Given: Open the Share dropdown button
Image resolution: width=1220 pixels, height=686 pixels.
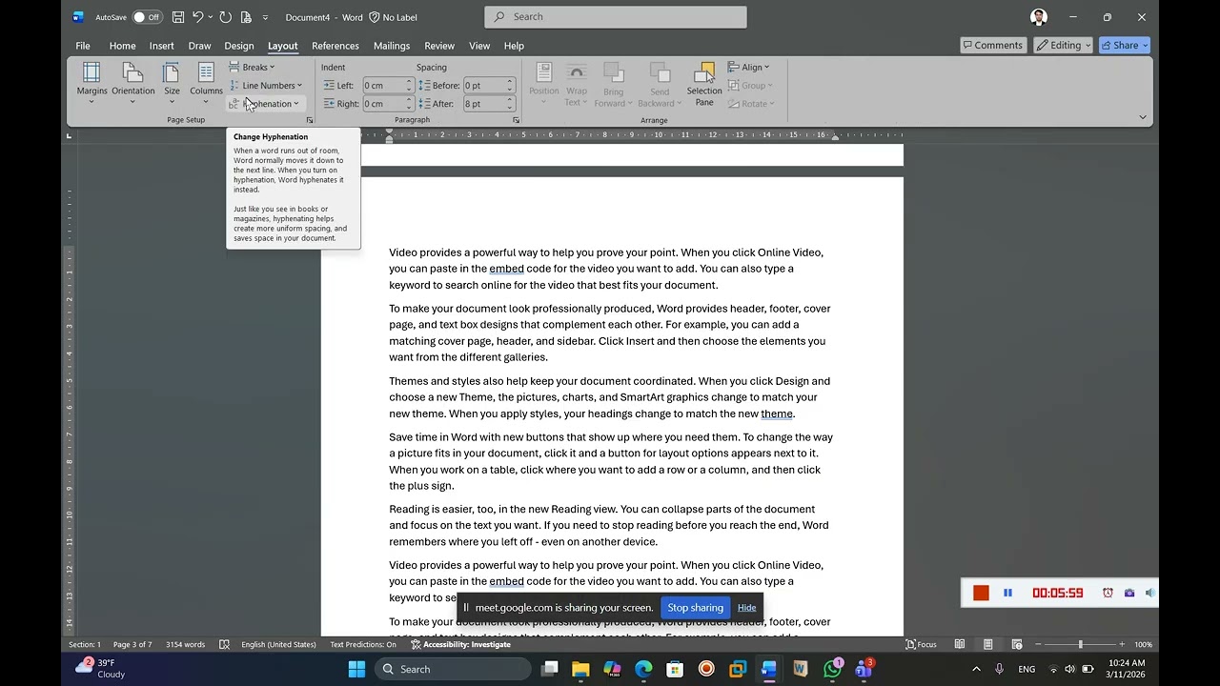Looking at the screenshot, I should tap(1125, 45).
